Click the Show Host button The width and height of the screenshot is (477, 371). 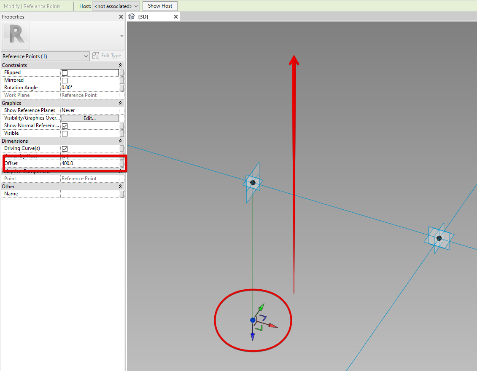(160, 6)
